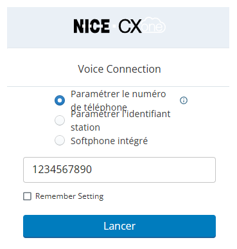
Task: Choose the 'Softphone intégré' radio button
Action: [60, 140]
